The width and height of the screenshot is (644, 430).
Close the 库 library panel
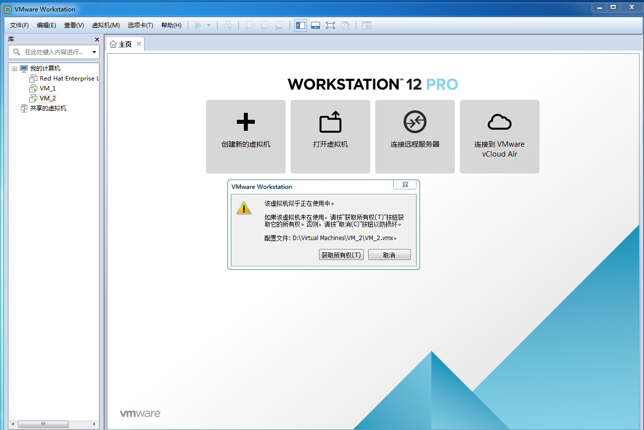[97, 39]
